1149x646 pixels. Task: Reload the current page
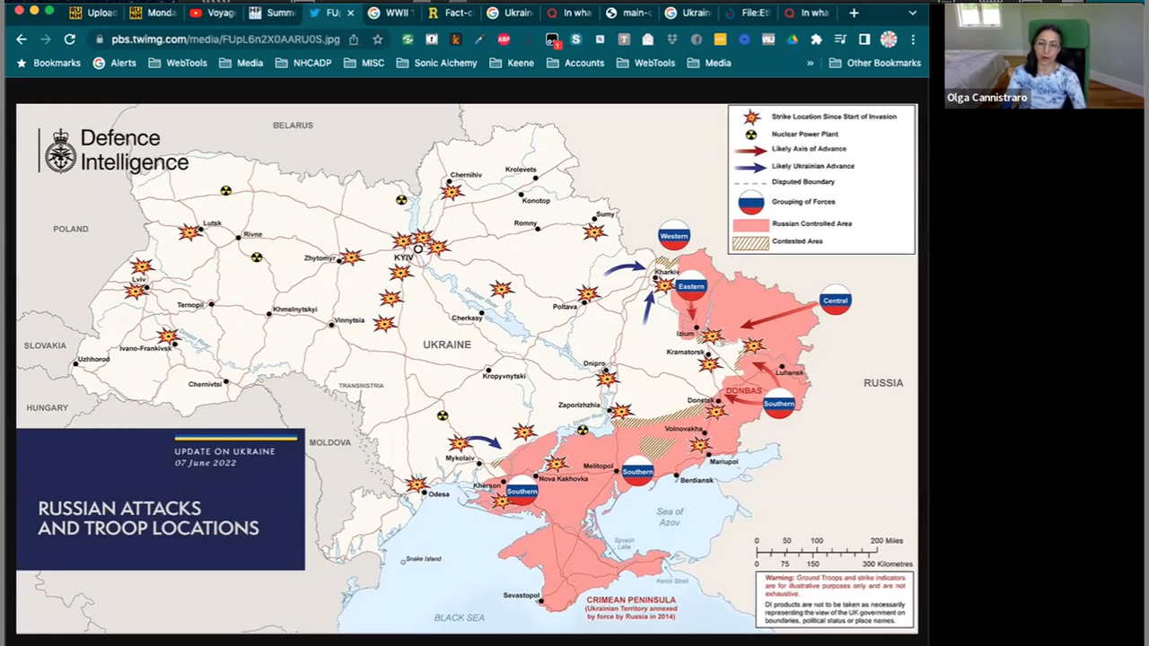coord(69,39)
